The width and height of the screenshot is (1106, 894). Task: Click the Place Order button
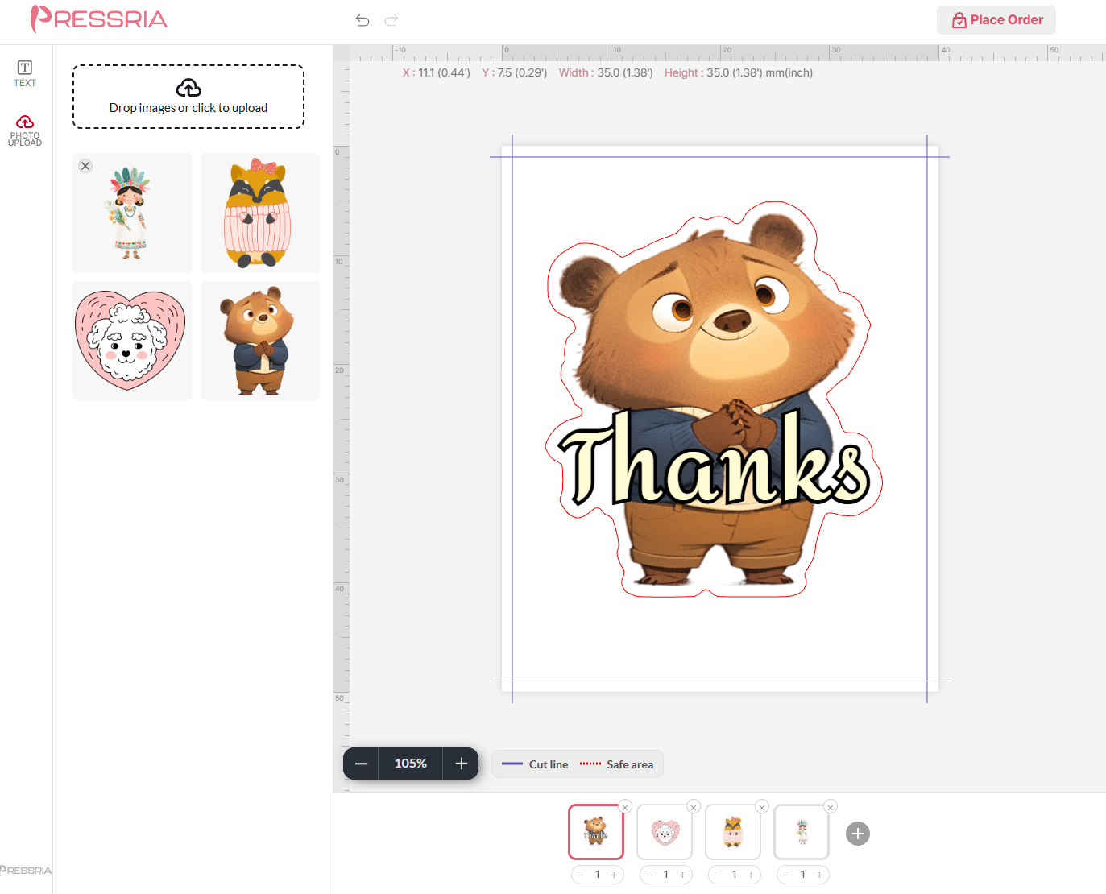tap(996, 20)
